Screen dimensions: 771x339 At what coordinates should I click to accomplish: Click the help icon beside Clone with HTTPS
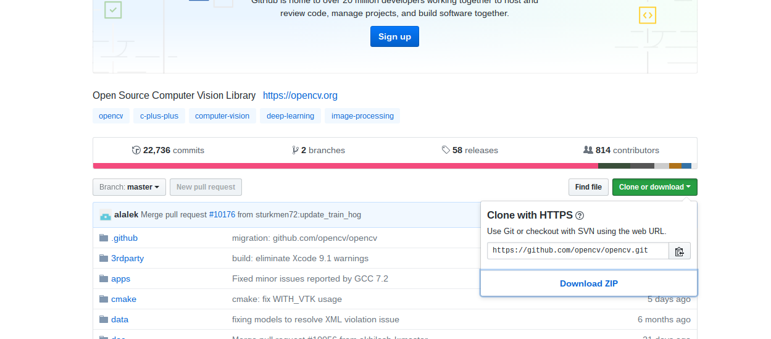tap(580, 216)
